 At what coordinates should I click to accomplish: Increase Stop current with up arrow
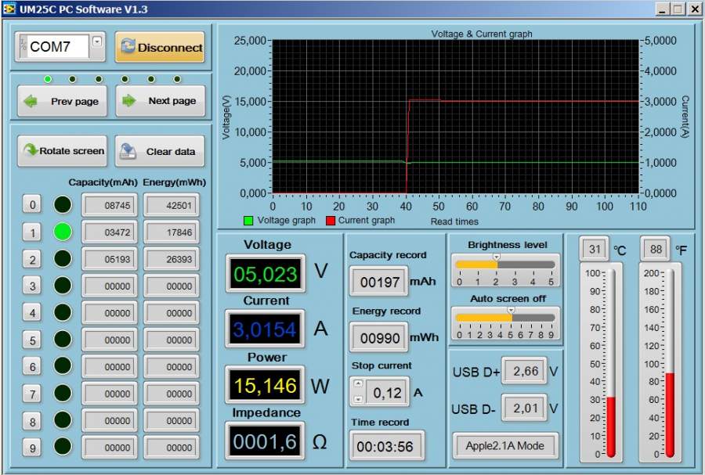358,384
